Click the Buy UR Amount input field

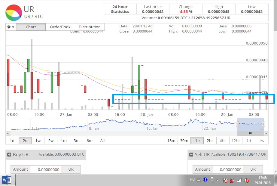[46, 169]
